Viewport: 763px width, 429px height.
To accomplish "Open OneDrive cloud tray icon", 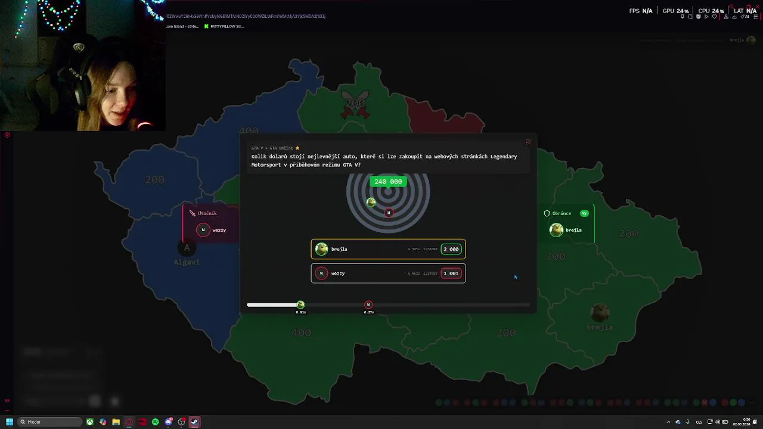I will pos(678,422).
